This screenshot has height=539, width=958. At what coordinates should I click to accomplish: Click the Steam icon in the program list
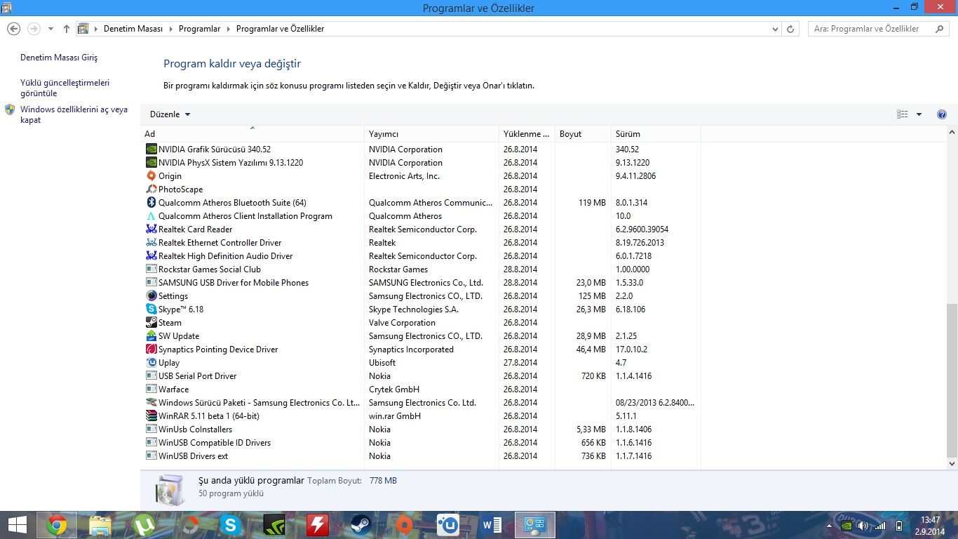point(151,322)
